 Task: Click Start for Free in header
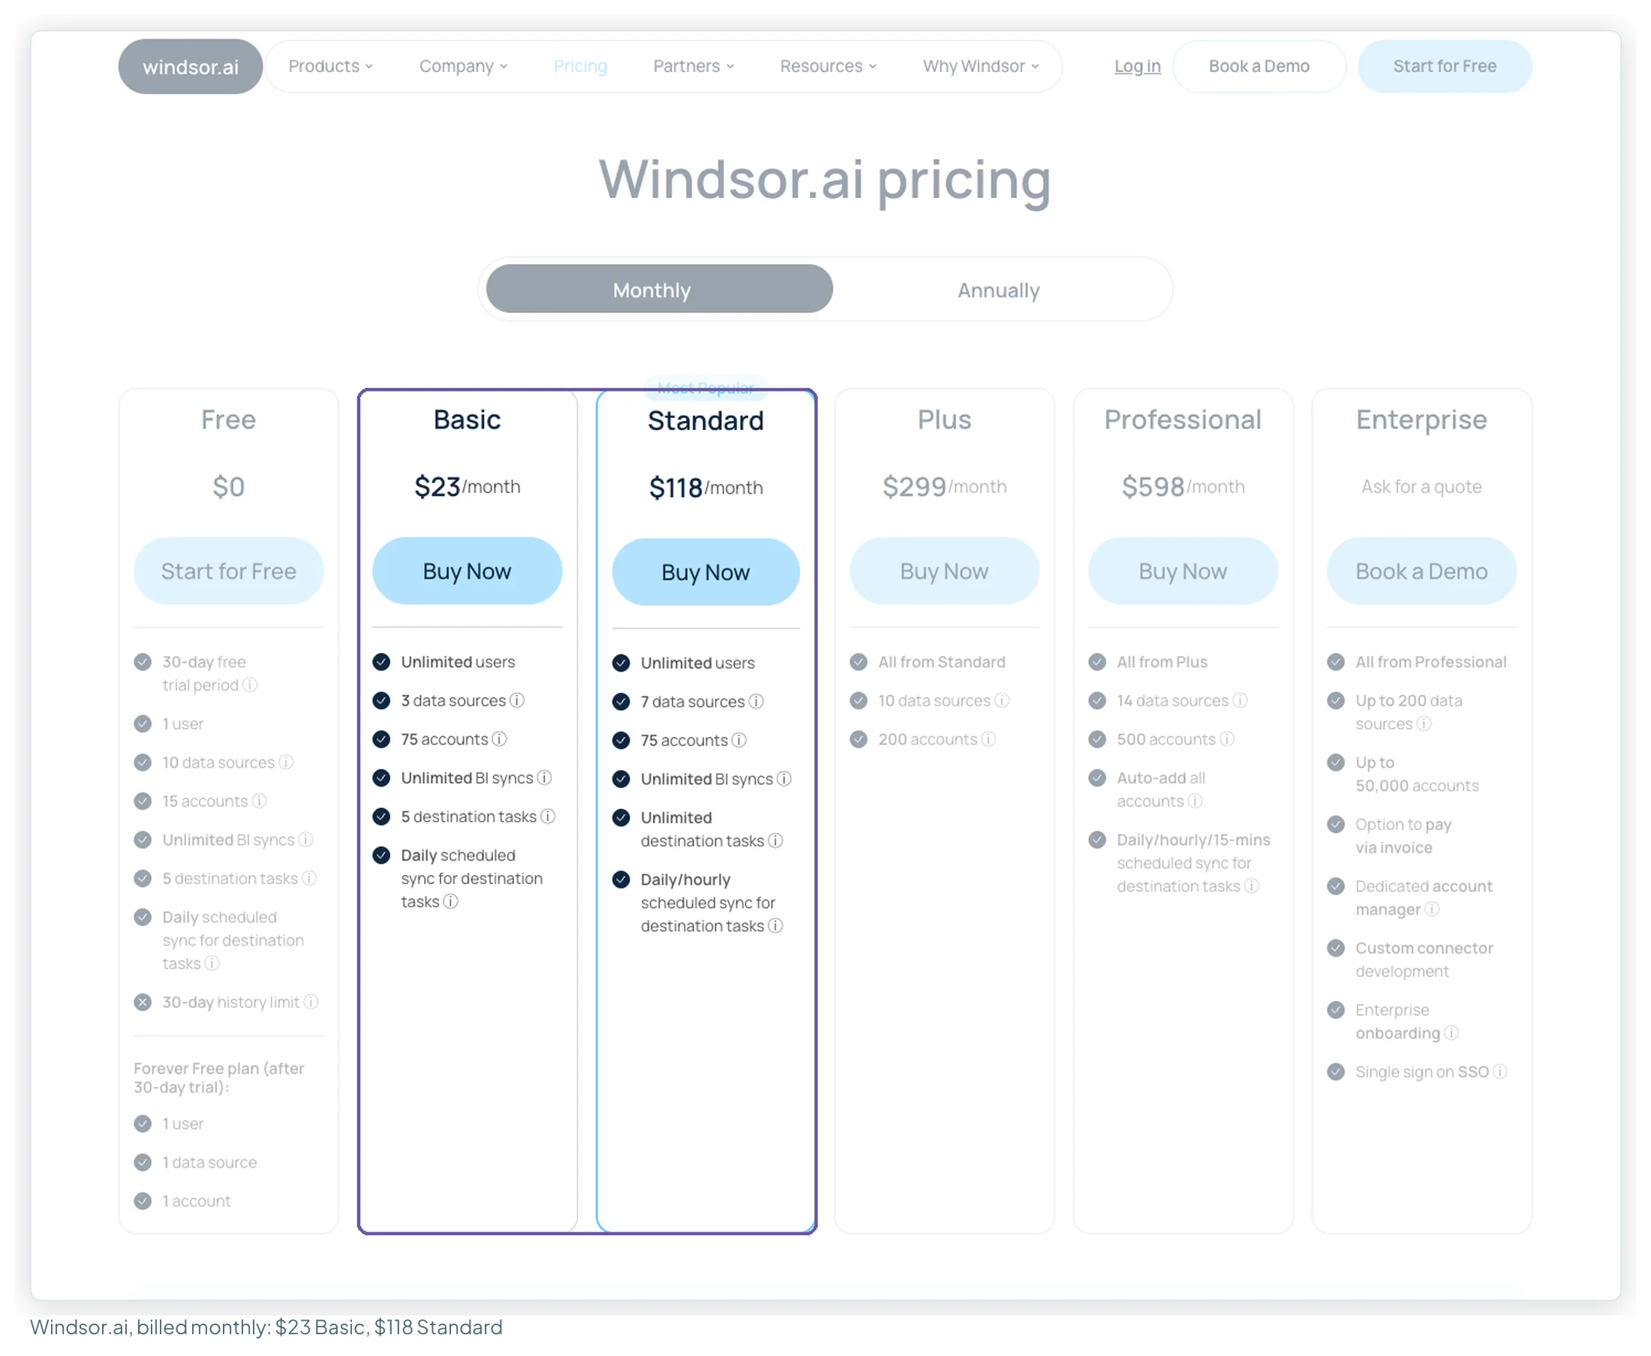1445,66
